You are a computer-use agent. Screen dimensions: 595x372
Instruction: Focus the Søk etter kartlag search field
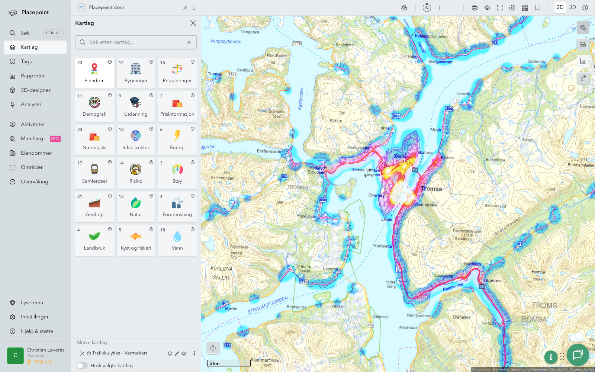[136, 42]
